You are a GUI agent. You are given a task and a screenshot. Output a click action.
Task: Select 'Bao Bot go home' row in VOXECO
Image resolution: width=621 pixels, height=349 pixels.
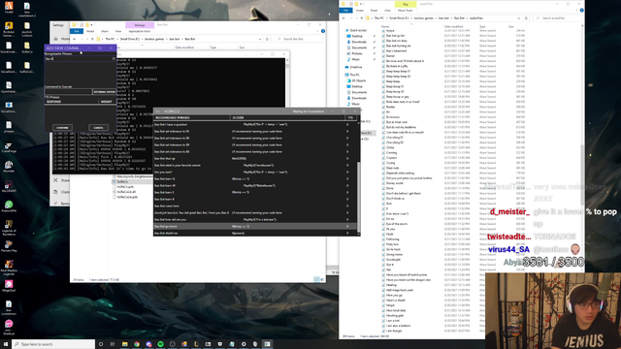coord(255,226)
